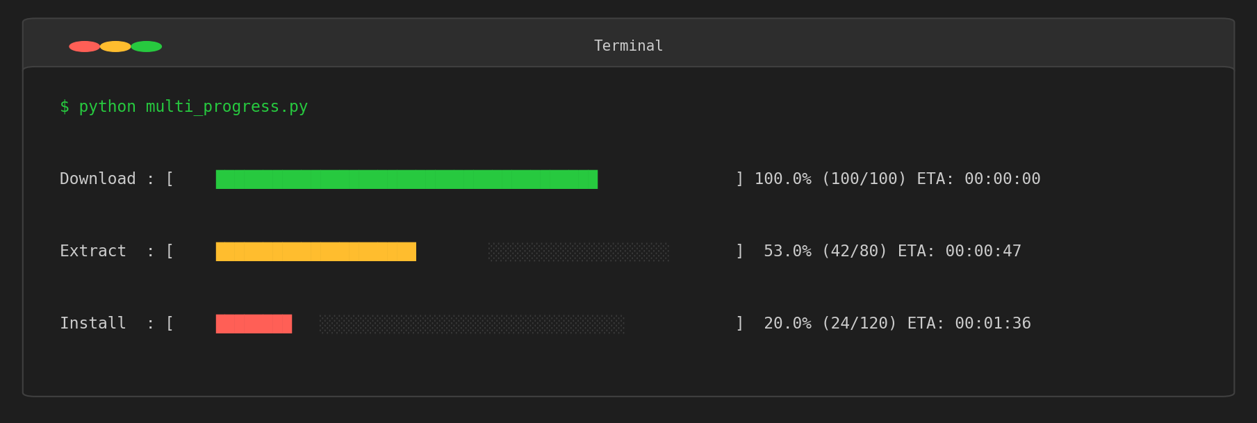Click the unfilled dotted portion of Extract bar
Image resolution: width=1257 pixels, height=423 pixels.
tap(578, 251)
